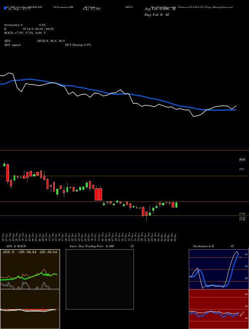Click the 'MACD: 17.89, 17.95, -0.06' line
Screen dimensions: 249x329
tap(23, 33)
